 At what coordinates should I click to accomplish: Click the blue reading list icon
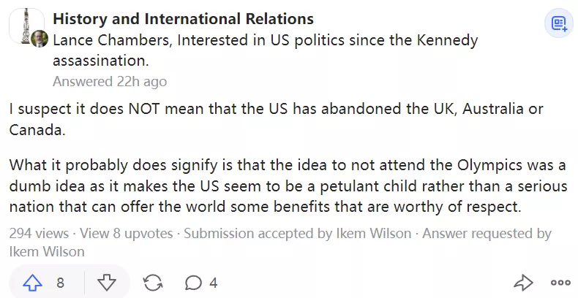point(560,25)
